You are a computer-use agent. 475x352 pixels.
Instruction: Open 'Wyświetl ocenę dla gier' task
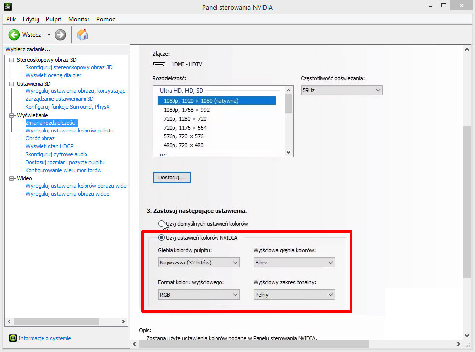[53, 75]
